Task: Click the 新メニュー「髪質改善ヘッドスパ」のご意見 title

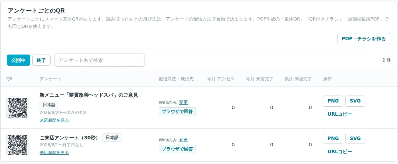Action: click(x=89, y=95)
